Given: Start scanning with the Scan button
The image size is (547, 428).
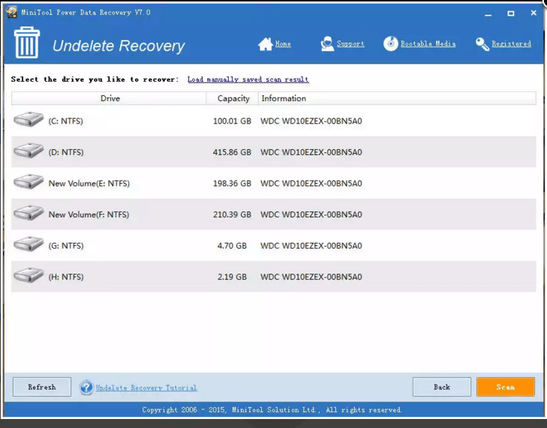Looking at the screenshot, I should click(506, 387).
